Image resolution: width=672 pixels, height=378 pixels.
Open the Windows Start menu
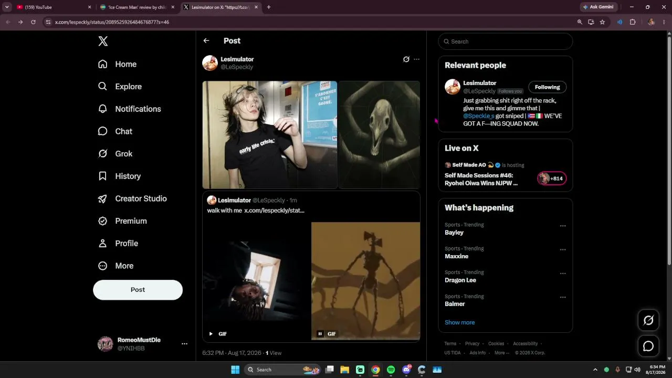click(x=235, y=370)
